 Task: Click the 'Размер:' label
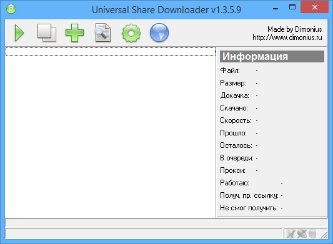pyautogui.click(x=233, y=83)
